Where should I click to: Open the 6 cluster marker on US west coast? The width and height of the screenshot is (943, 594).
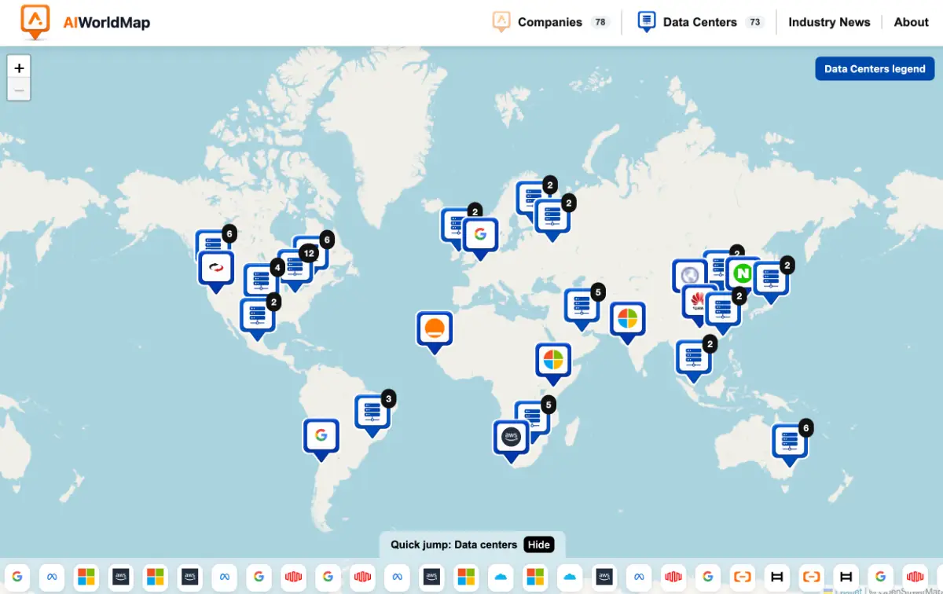[x=213, y=242]
